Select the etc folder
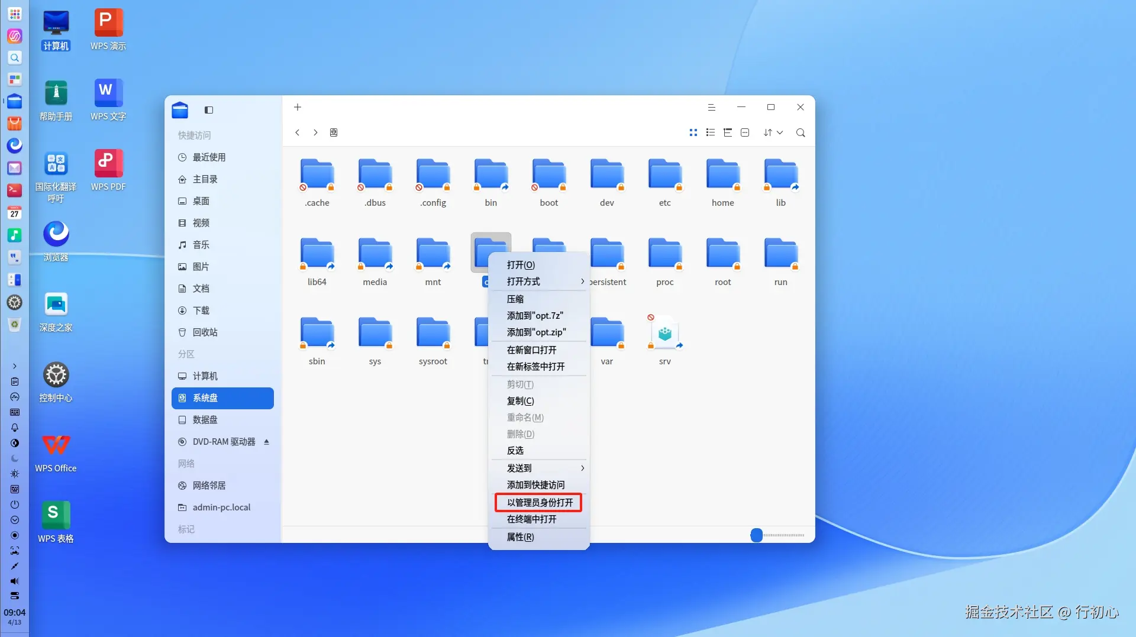The width and height of the screenshot is (1136, 637). tap(665, 176)
